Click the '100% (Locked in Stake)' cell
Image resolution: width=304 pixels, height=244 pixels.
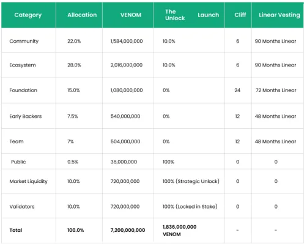190,207
